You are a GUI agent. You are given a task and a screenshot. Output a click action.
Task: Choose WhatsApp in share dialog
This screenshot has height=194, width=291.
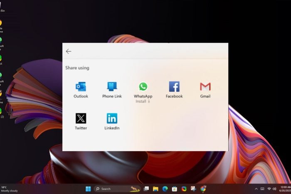pyautogui.click(x=143, y=89)
